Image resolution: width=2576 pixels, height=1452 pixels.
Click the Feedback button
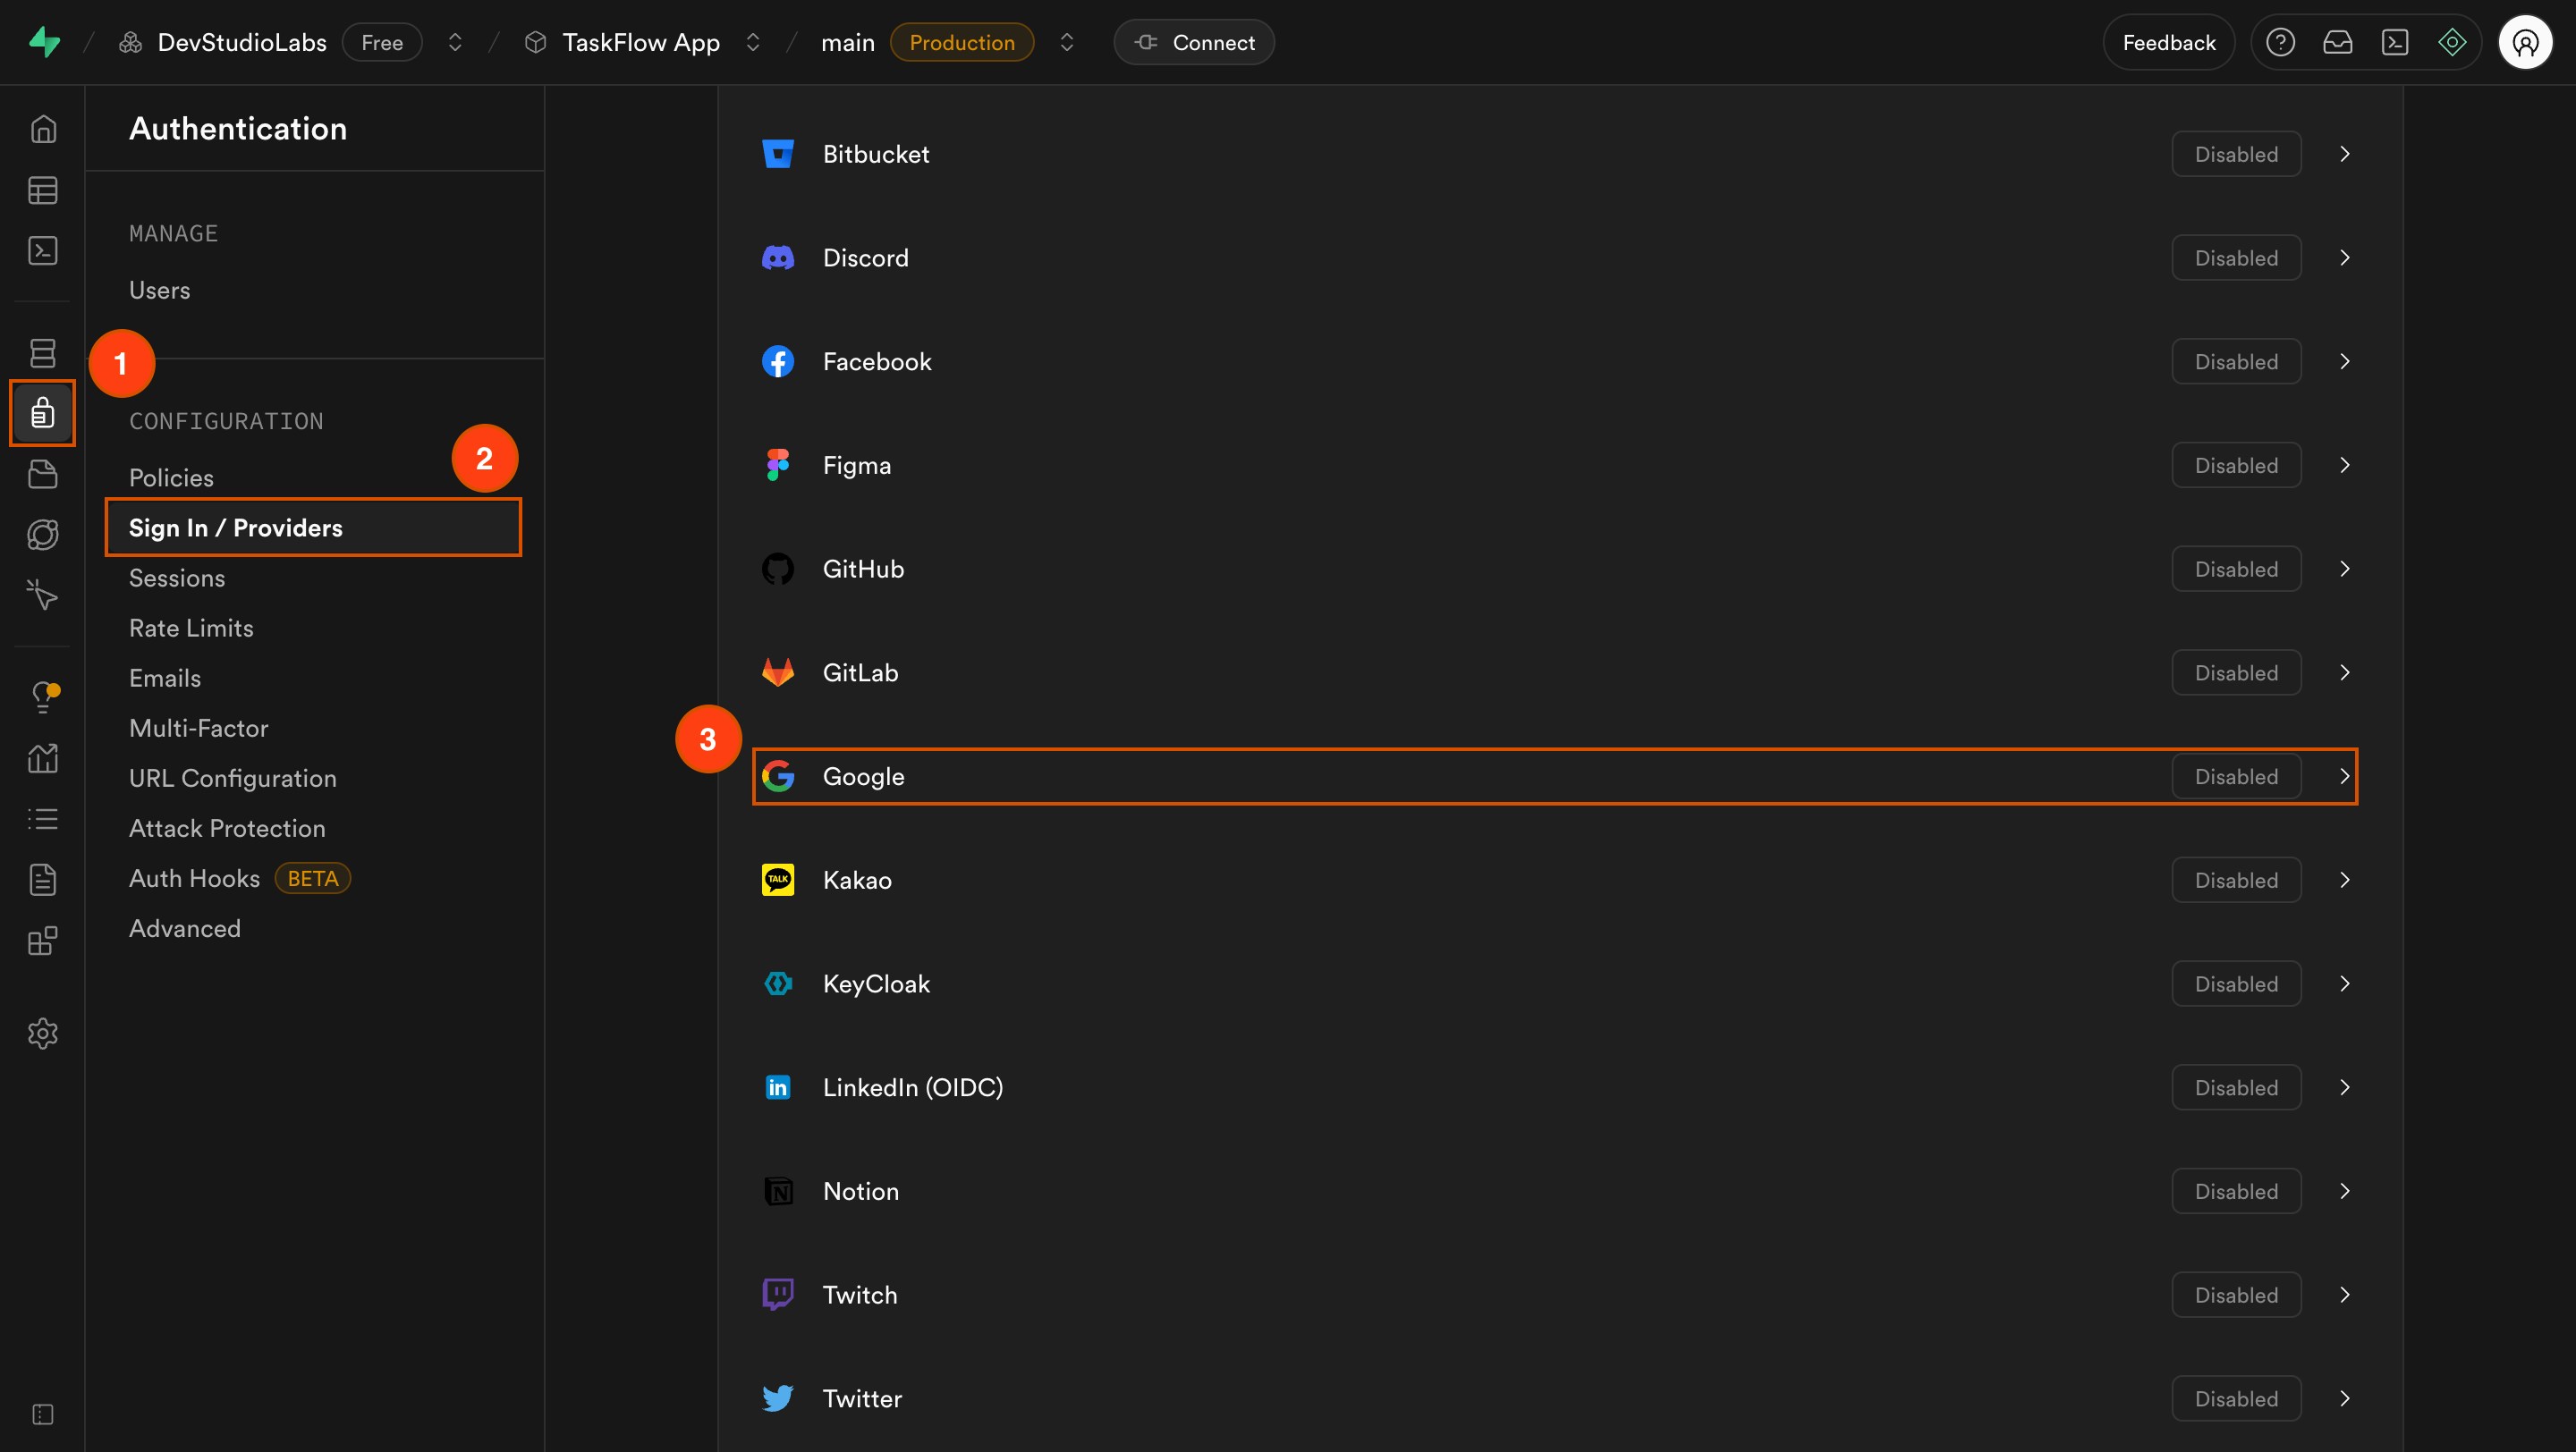tap(2167, 41)
